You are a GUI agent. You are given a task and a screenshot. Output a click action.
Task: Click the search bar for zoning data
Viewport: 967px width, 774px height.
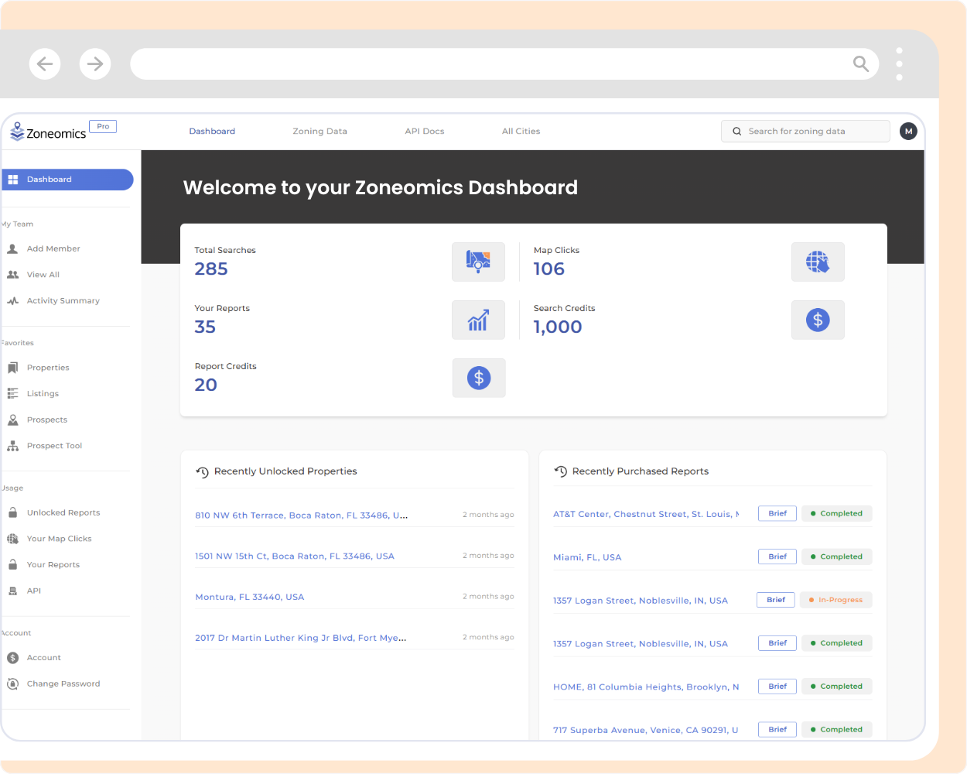[805, 131]
